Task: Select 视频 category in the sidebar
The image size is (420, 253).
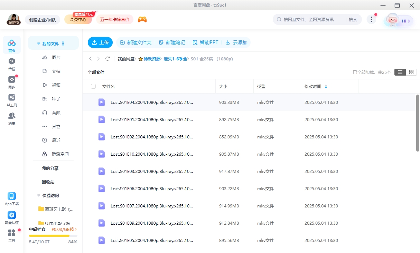Action: pyautogui.click(x=56, y=85)
